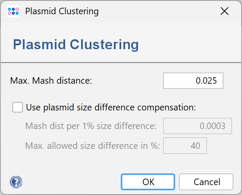Dismiss the dialog with Cancel button
The width and height of the screenshot is (242, 195).
pos(206,182)
